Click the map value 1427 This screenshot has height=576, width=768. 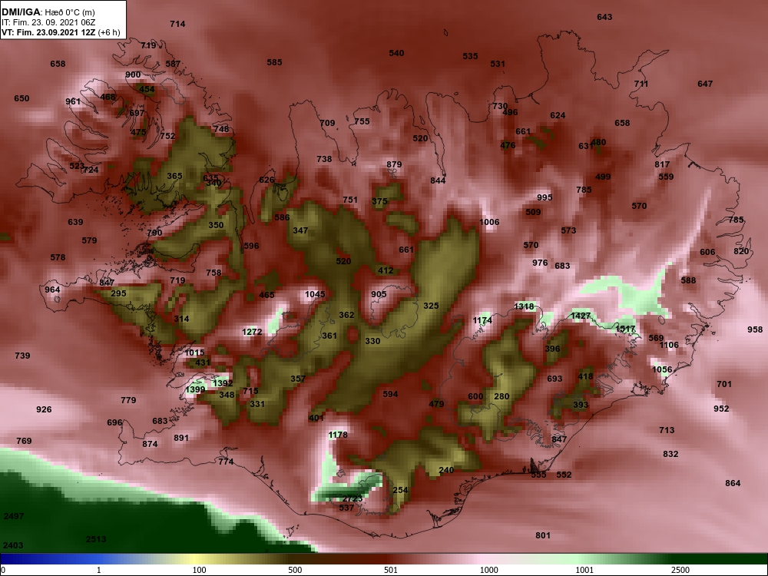point(581,316)
